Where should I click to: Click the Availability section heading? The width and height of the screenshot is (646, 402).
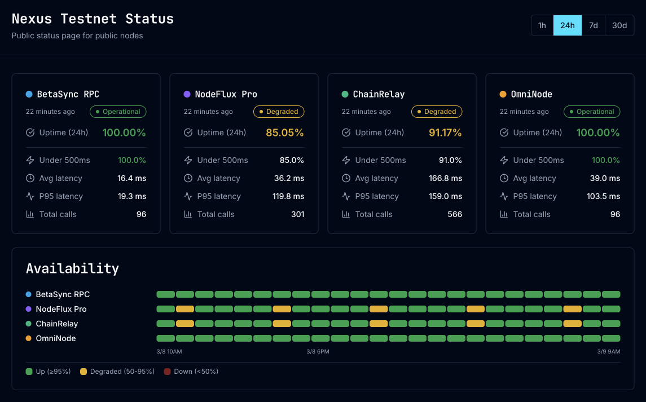tap(73, 268)
